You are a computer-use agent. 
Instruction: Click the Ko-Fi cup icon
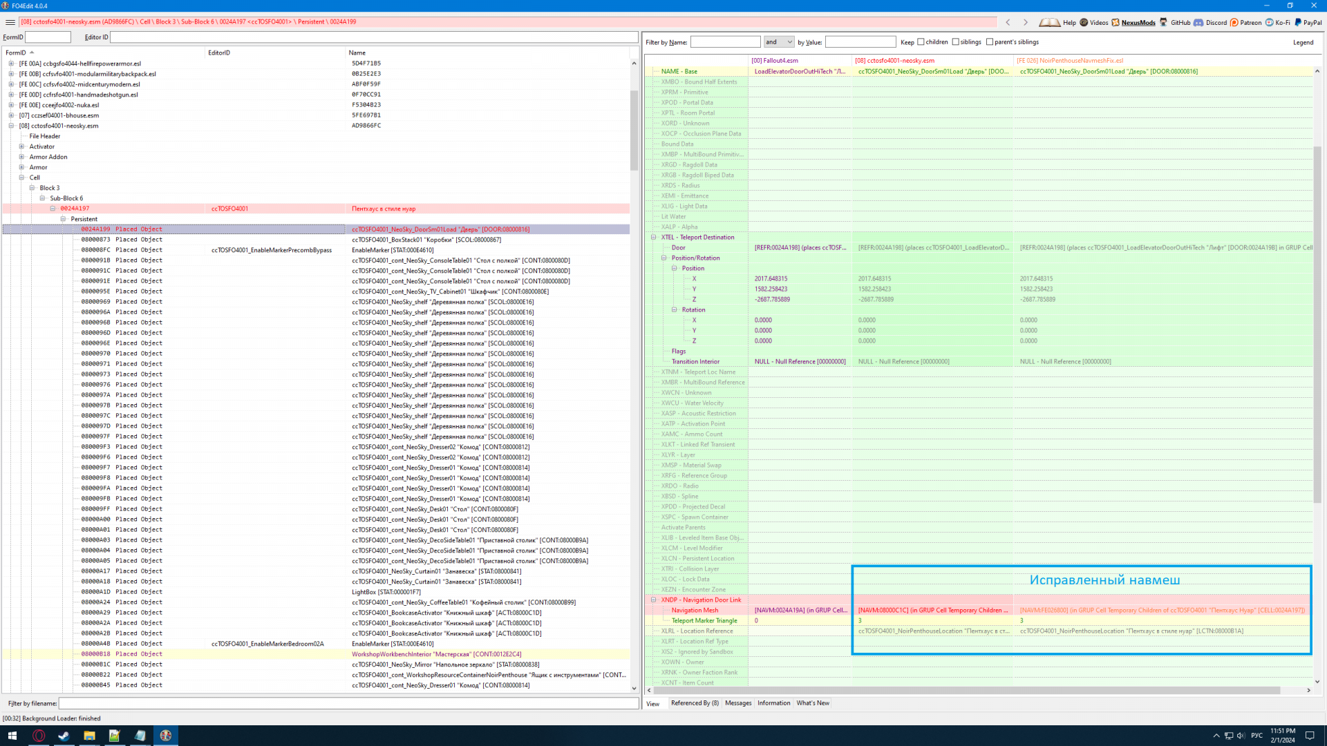click(1270, 22)
